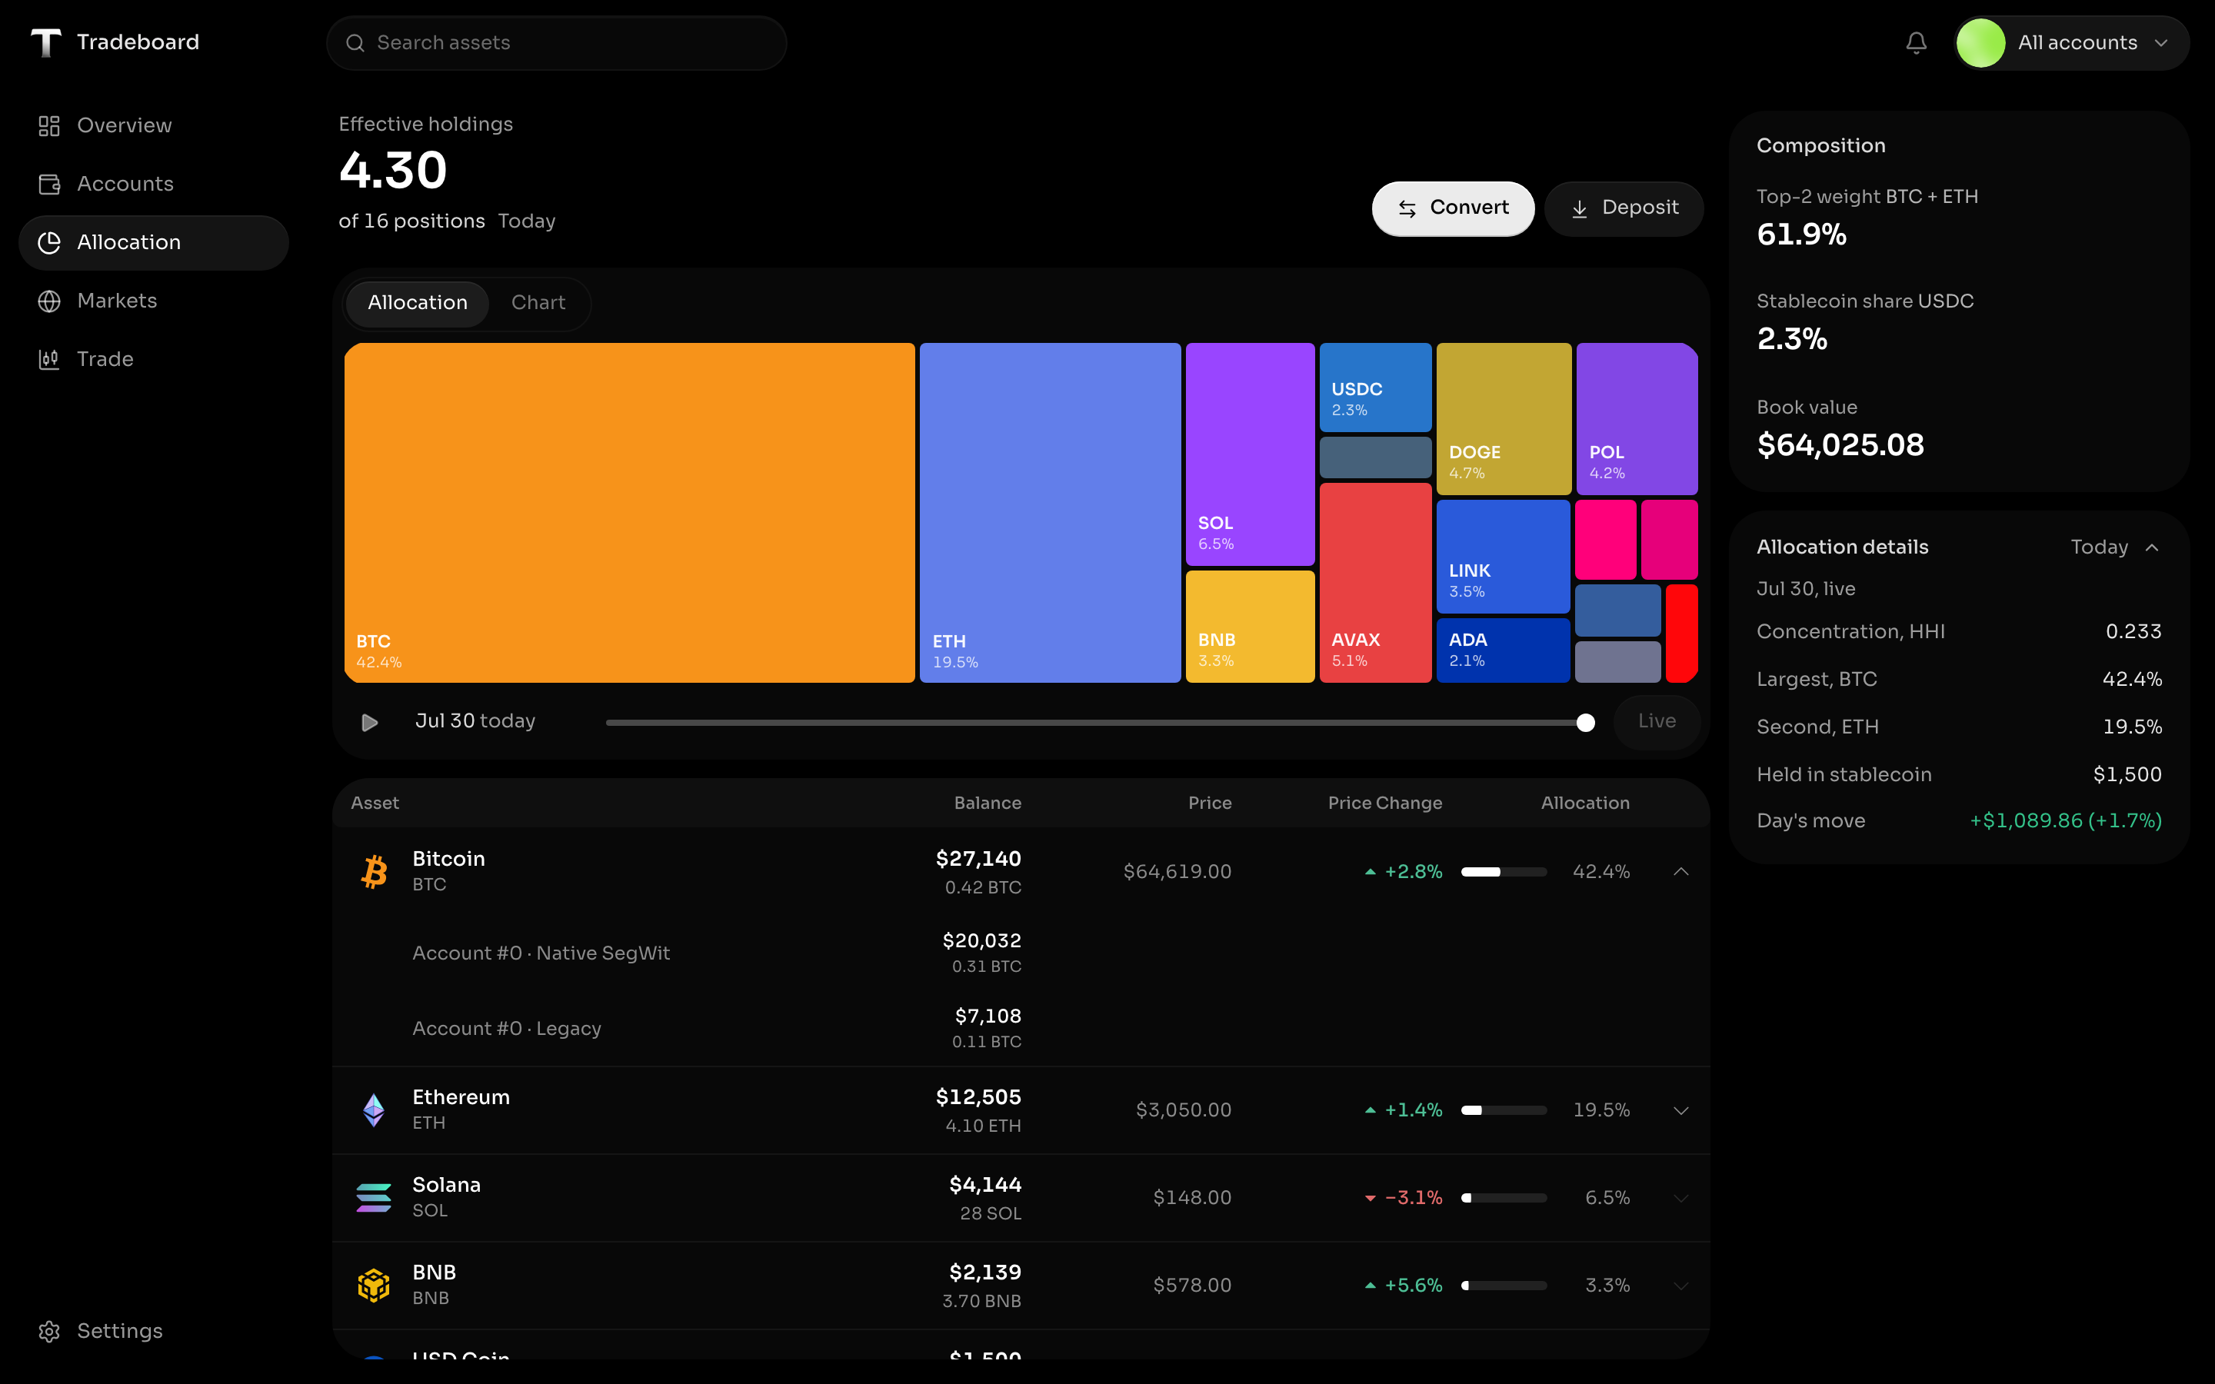This screenshot has width=2215, height=1384.
Task: Click the timeline slider handle
Action: coord(1585,723)
